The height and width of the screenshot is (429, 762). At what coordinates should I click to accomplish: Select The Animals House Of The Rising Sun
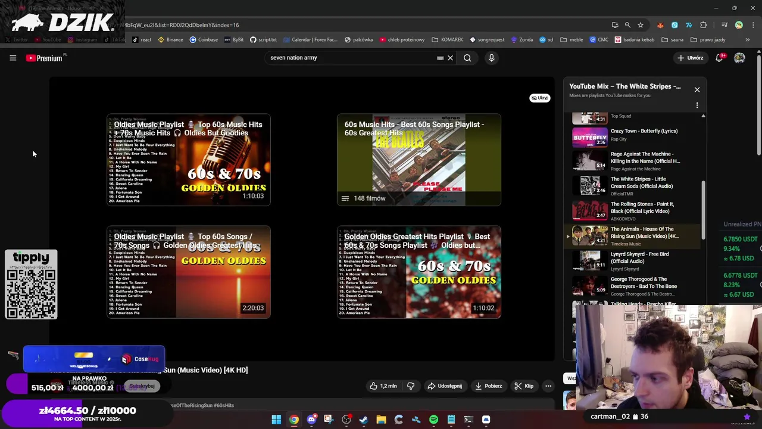click(633, 236)
